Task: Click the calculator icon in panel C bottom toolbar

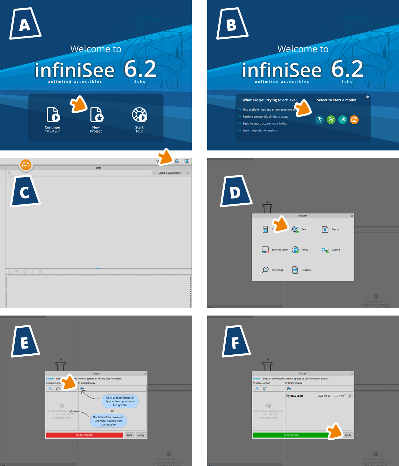Action: (9, 272)
